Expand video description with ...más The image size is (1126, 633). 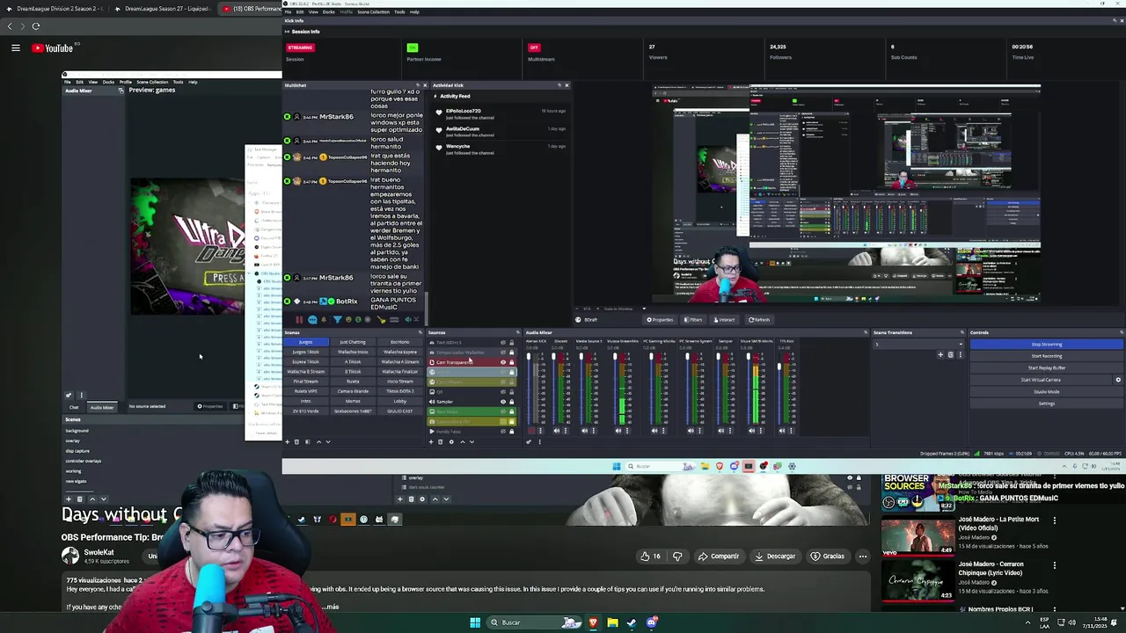coord(329,607)
